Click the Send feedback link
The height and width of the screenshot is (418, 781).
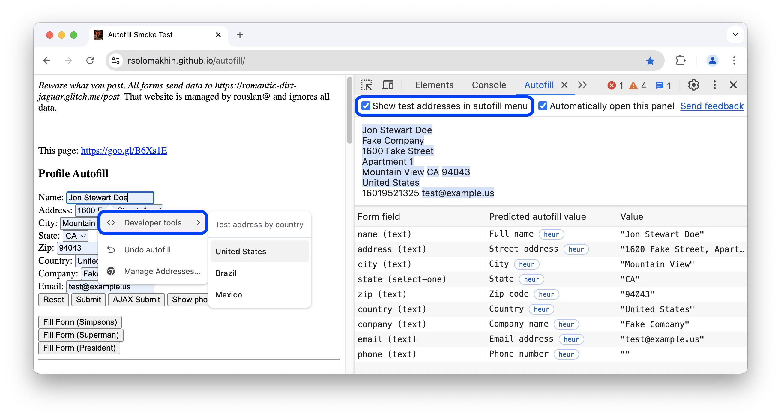712,106
